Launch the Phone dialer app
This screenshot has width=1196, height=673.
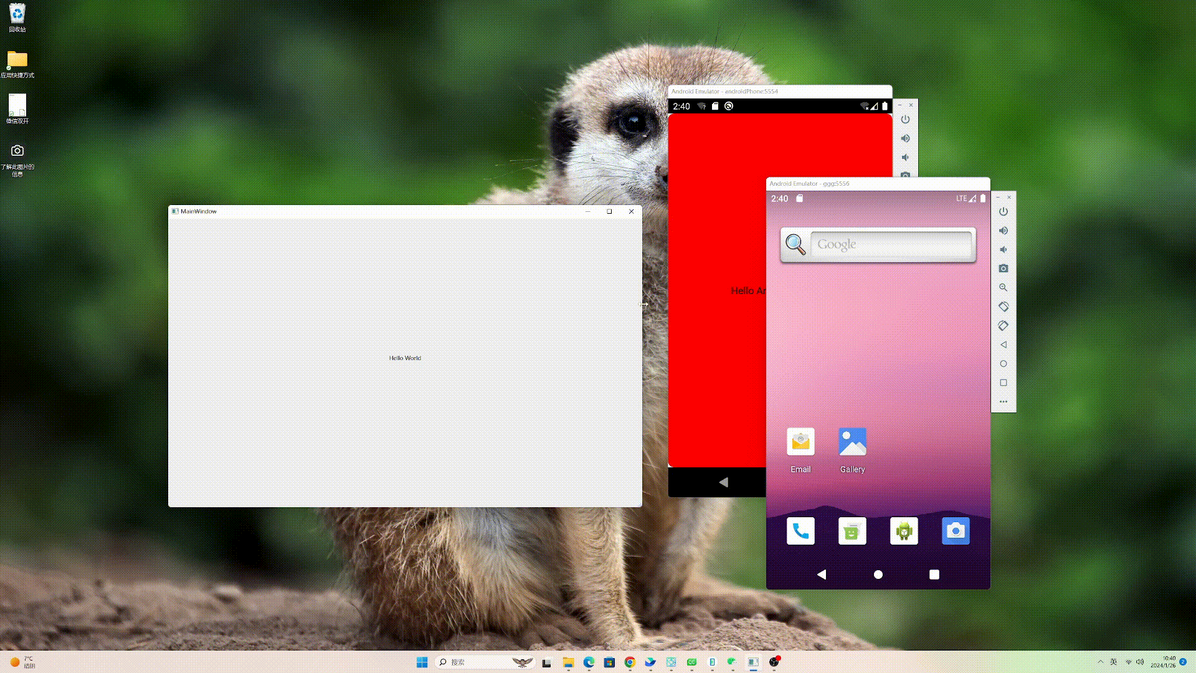pos(800,531)
